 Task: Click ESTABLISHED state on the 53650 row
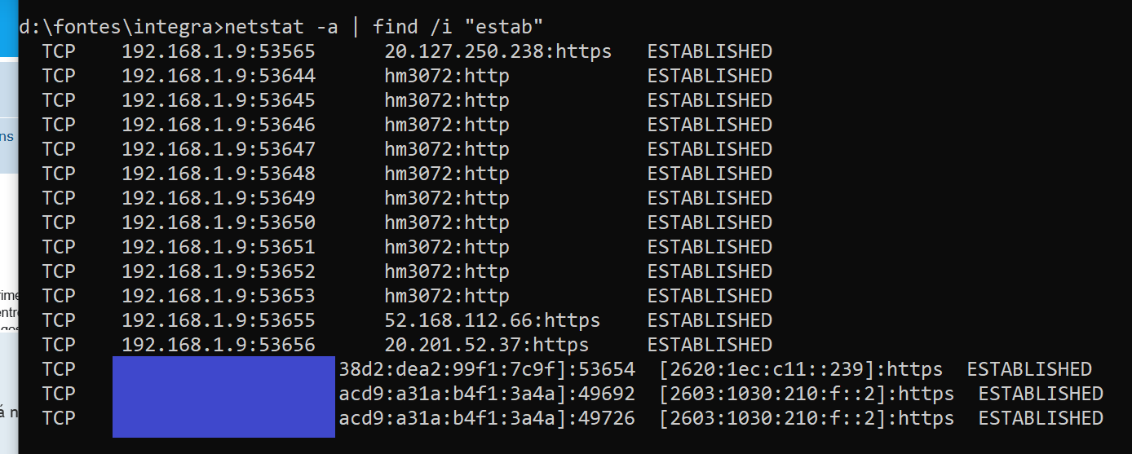click(710, 223)
